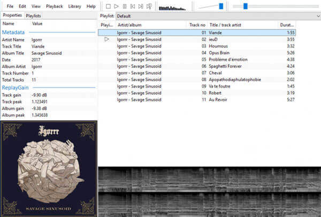The width and height of the screenshot is (321, 217).
Task: Open the Help menu
Action: (91, 6)
